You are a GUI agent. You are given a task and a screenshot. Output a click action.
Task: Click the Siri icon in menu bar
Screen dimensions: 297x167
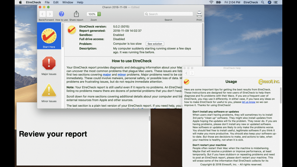[270, 2]
